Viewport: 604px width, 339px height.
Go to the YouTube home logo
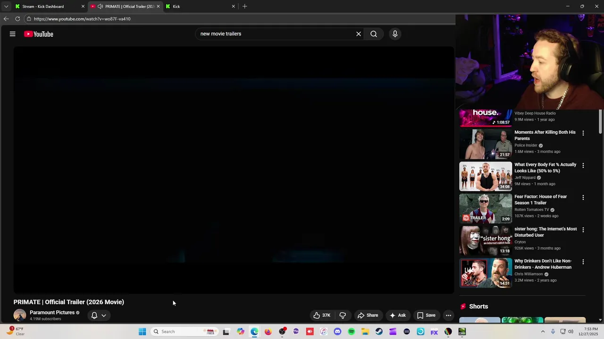click(x=39, y=34)
